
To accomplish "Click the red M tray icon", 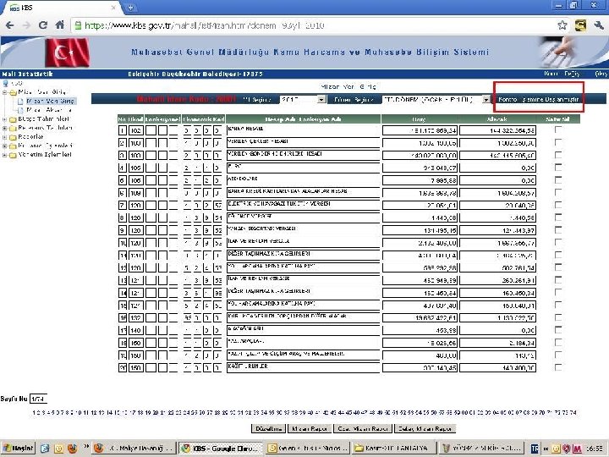I will 577,449.
